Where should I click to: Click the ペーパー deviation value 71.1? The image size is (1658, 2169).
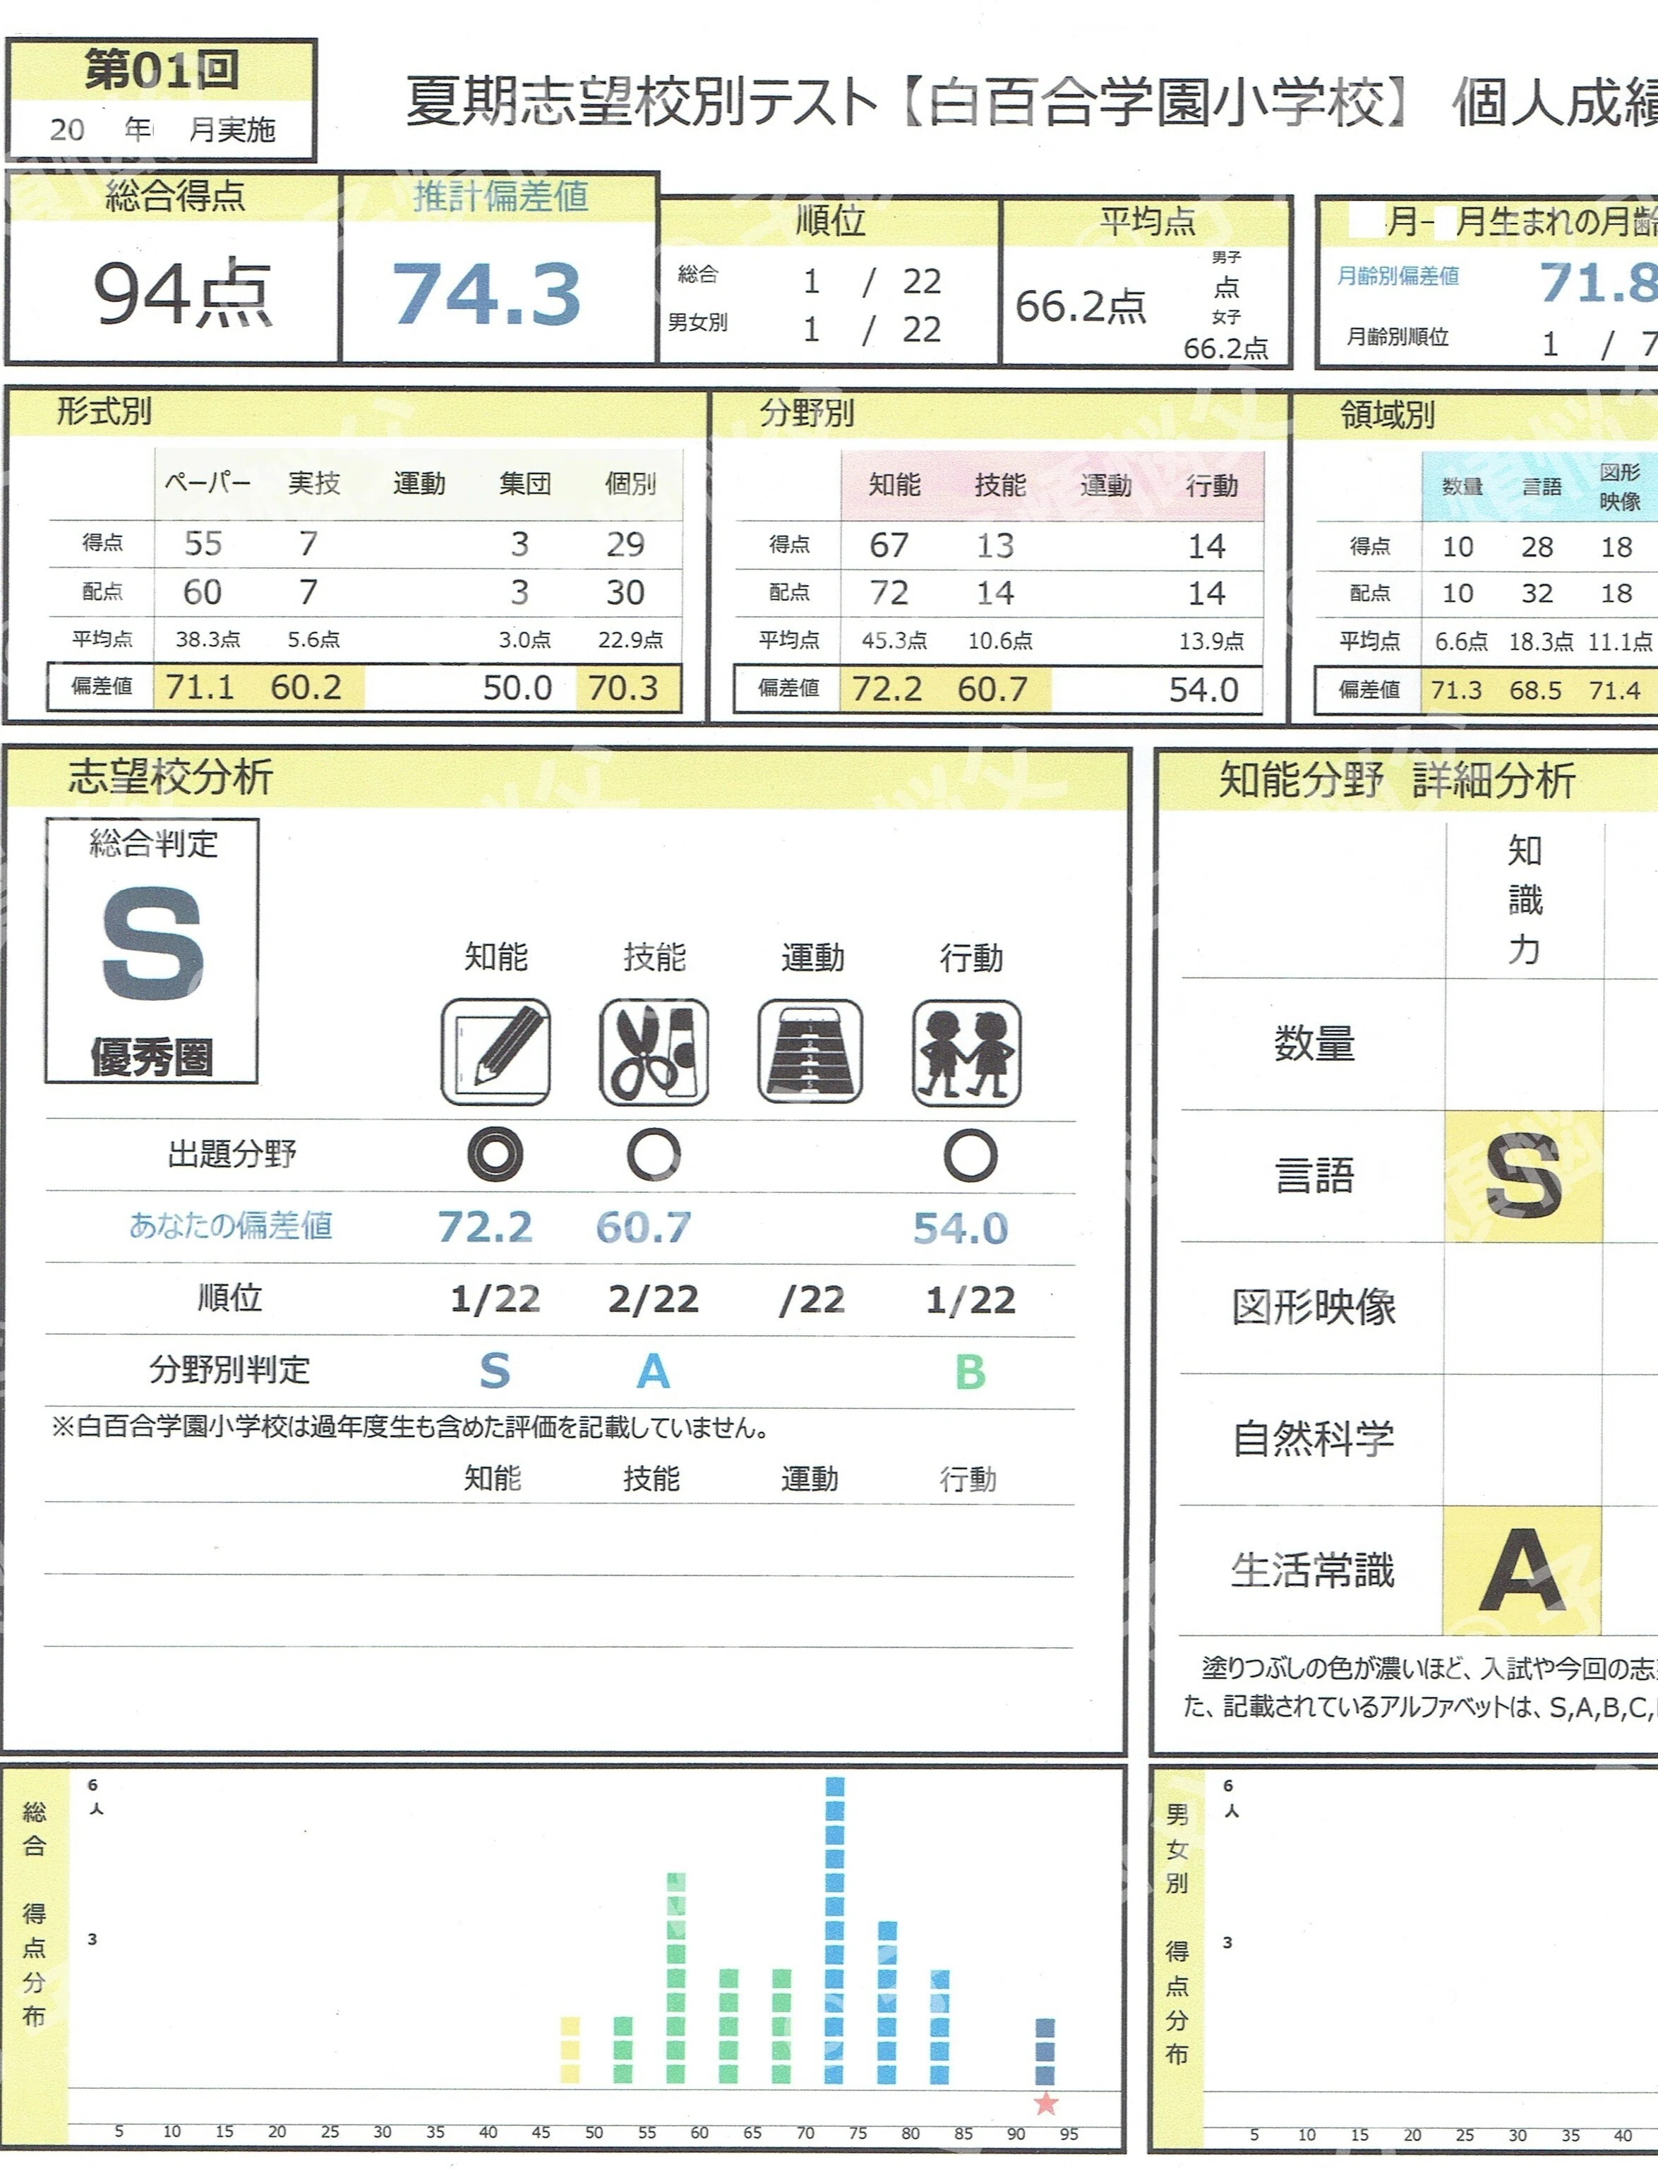pyautogui.click(x=199, y=687)
